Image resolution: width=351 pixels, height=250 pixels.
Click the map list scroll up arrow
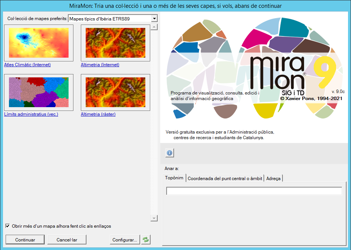154,27
